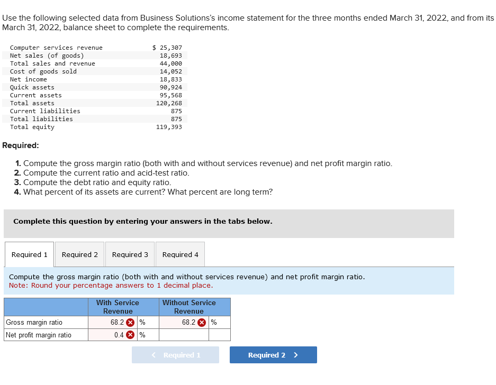The height and width of the screenshot is (385, 496).
Task: Click the Required 2 navigation button
Action: pos(273,354)
